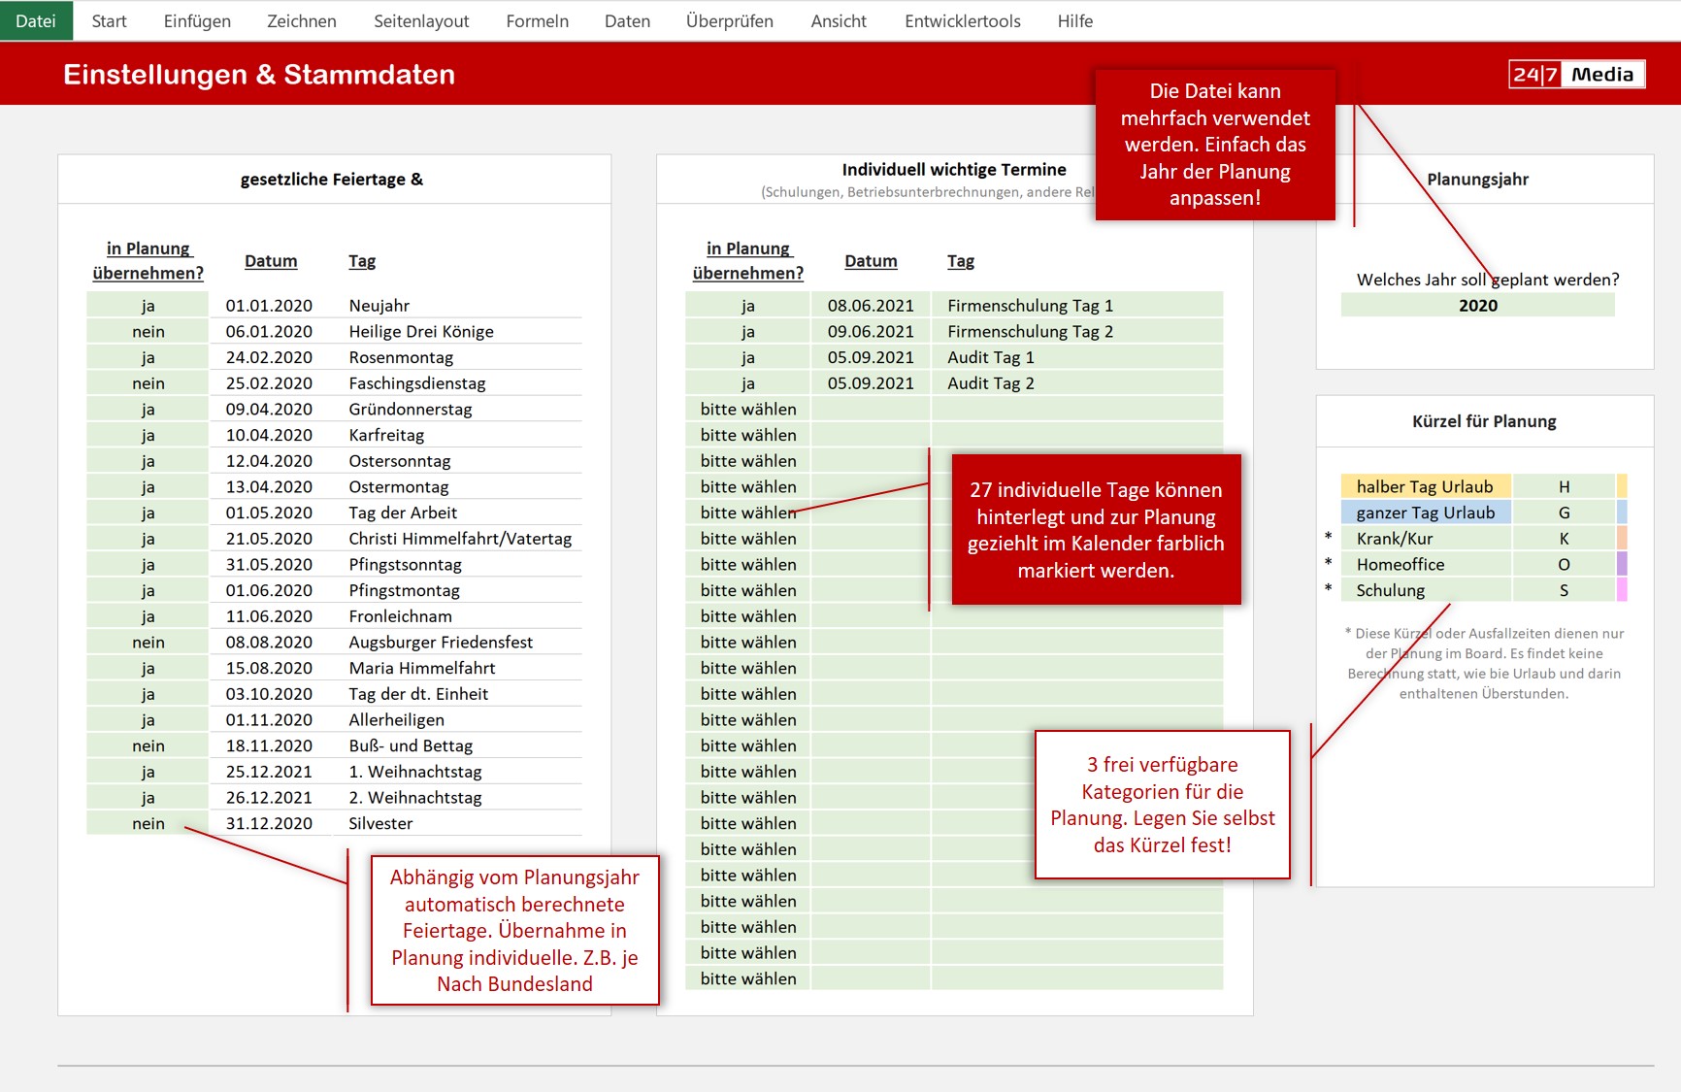
Task: Toggle the ja/nein cell for Heilige Drei Könige
Action: tap(148, 332)
